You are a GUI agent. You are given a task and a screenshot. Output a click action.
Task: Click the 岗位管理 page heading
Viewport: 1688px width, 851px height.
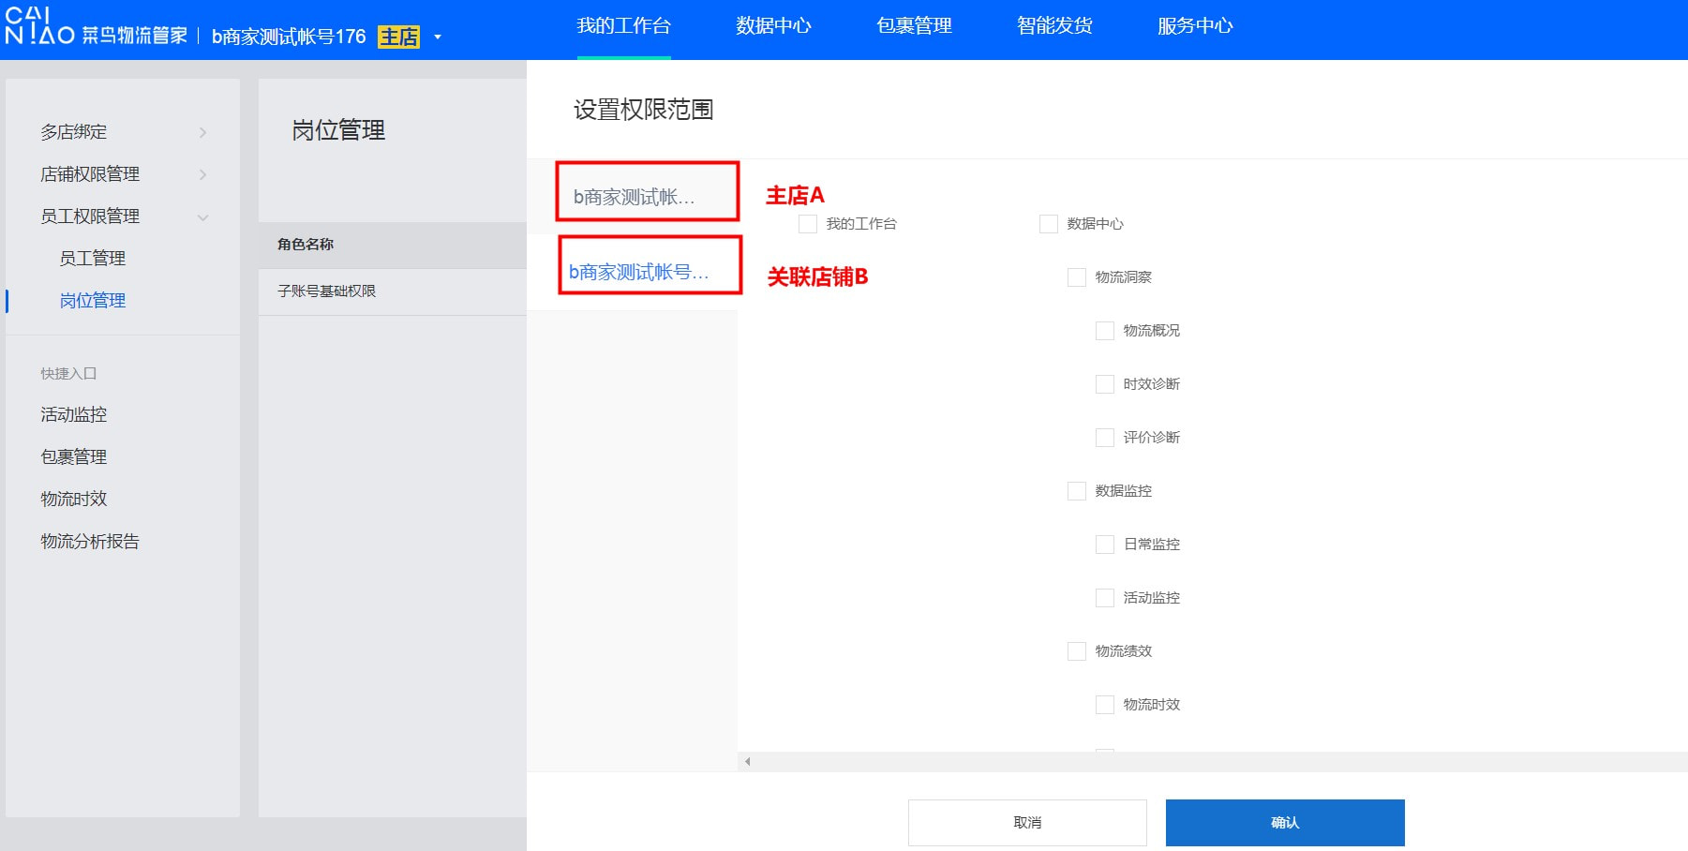tap(338, 130)
